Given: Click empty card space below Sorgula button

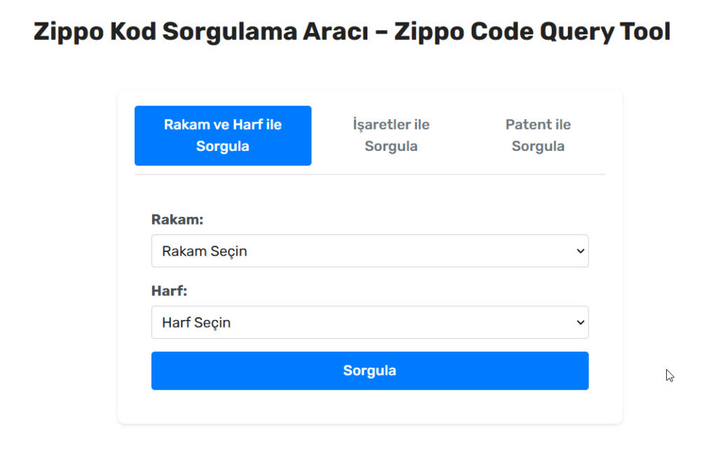Looking at the screenshot, I should [x=370, y=407].
